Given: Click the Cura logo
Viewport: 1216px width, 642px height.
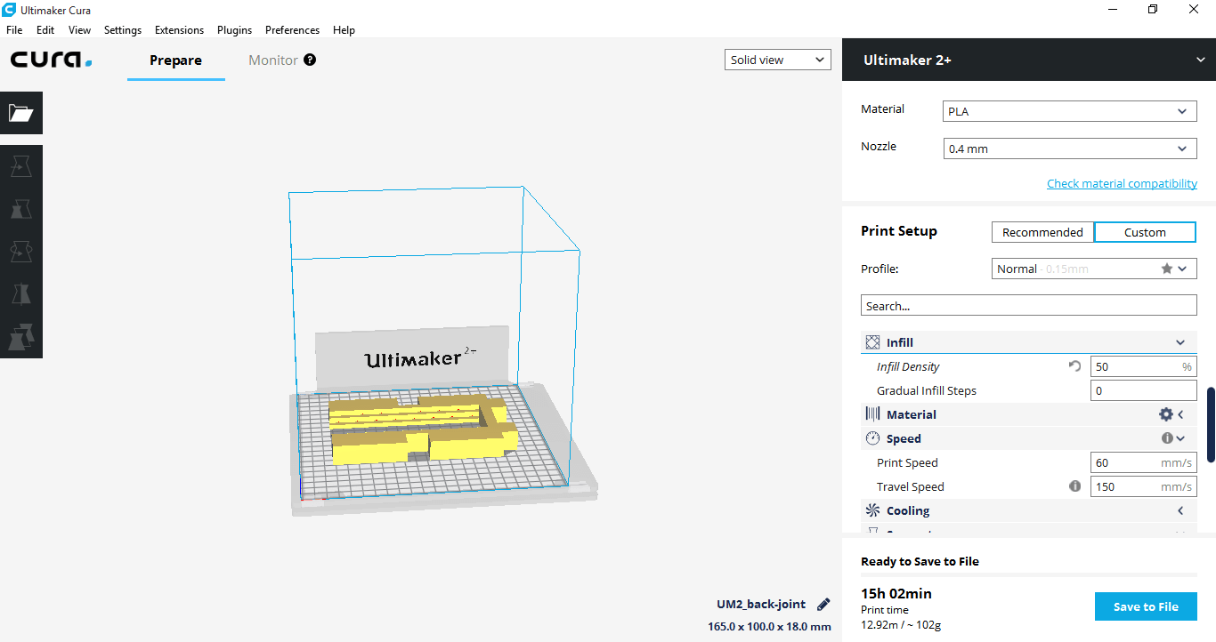Looking at the screenshot, I should click(x=51, y=60).
